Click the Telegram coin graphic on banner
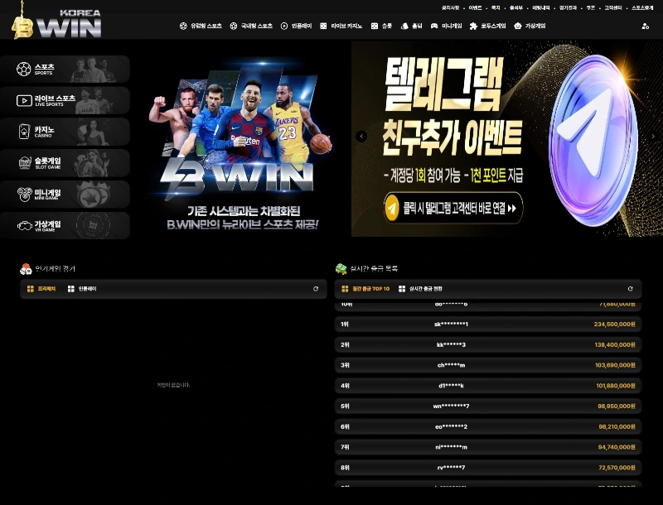 tap(593, 139)
